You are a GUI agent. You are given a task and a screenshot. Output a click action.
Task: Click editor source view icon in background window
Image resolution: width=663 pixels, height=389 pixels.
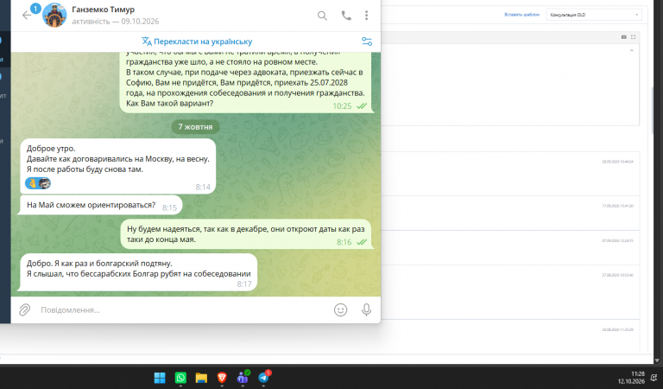point(623,37)
